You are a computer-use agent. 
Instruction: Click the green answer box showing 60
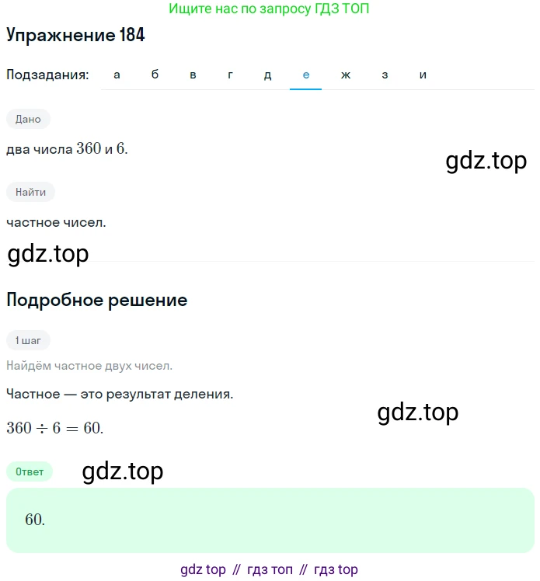coord(270,520)
